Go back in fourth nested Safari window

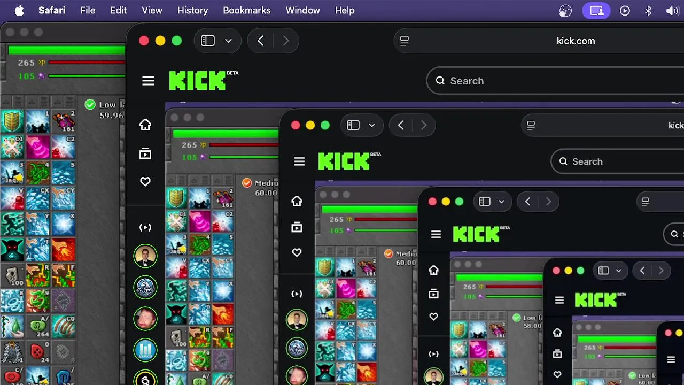(643, 271)
